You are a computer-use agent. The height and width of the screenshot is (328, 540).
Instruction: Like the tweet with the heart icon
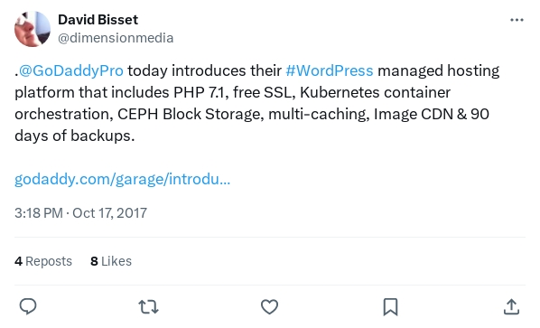pyautogui.click(x=269, y=306)
